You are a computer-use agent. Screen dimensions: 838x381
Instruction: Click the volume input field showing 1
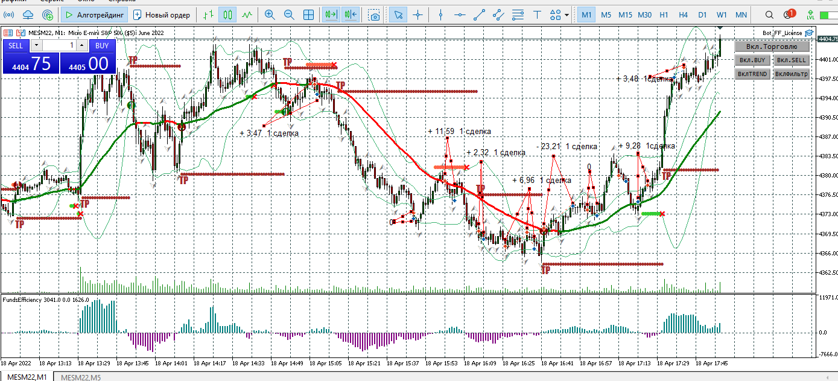(59, 45)
